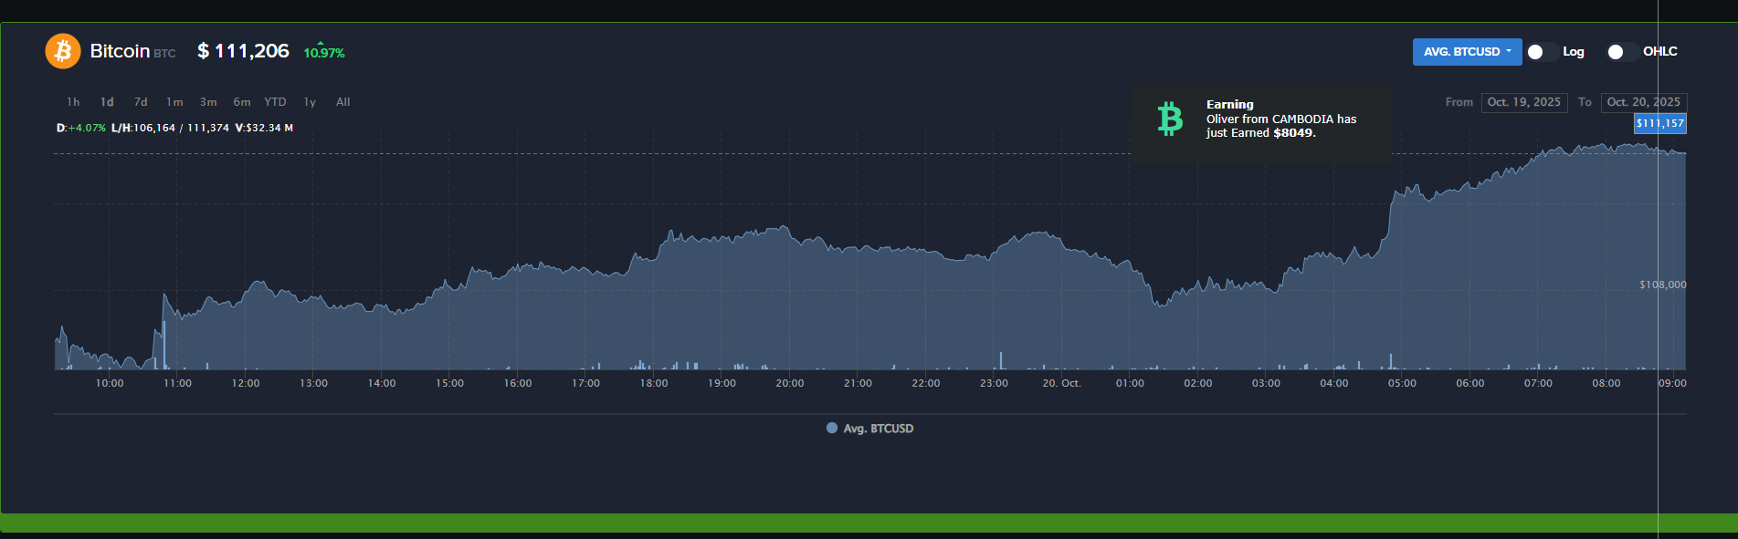
Task: Click the $111,157 current price label
Action: pyautogui.click(x=1659, y=123)
